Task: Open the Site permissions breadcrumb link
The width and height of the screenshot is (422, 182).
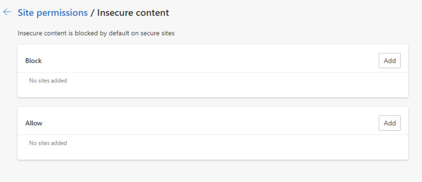Action: (53, 13)
